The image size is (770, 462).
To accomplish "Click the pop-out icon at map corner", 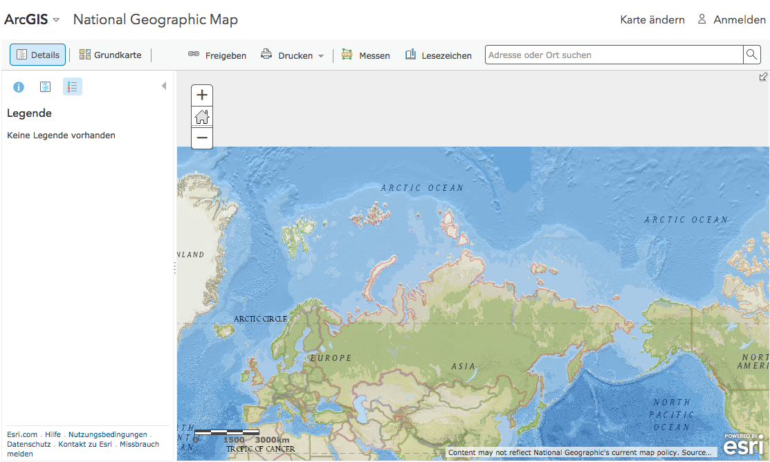I will 763,77.
